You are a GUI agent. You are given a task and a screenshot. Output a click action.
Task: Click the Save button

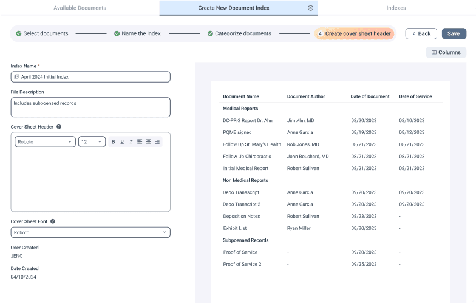click(454, 34)
